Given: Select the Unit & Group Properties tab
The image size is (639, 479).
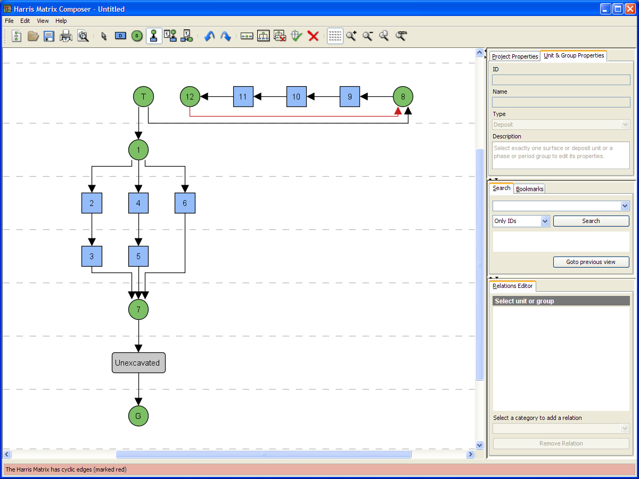Looking at the screenshot, I should point(574,55).
